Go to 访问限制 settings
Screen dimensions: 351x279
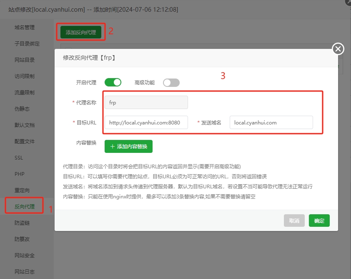25,76
